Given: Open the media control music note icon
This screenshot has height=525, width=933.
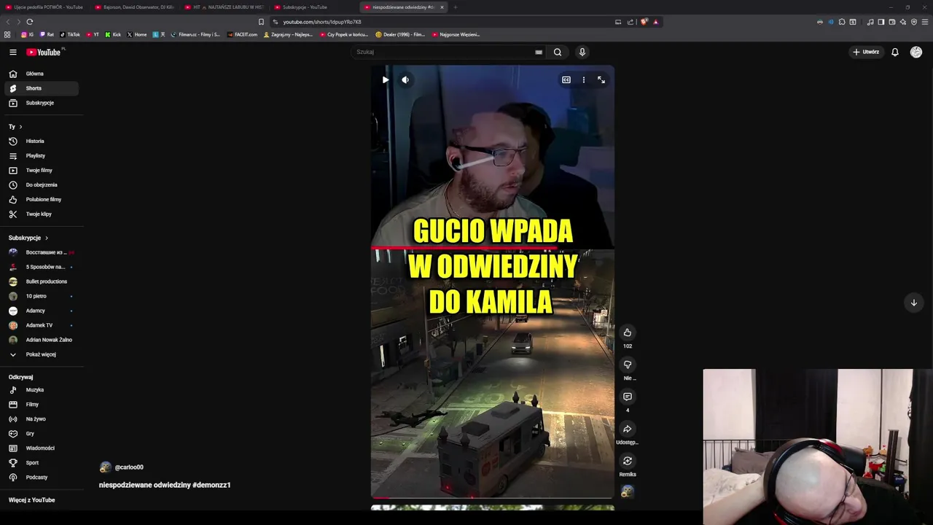Looking at the screenshot, I should (x=870, y=22).
